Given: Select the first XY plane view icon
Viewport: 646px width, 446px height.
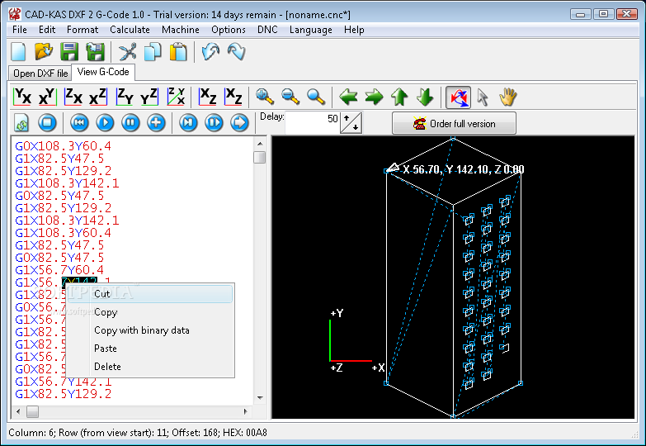Looking at the screenshot, I should [22, 97].
